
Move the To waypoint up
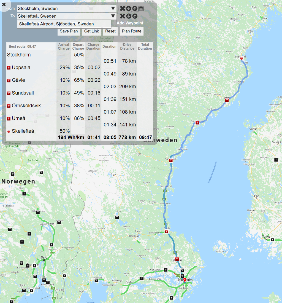coord(135,16)
